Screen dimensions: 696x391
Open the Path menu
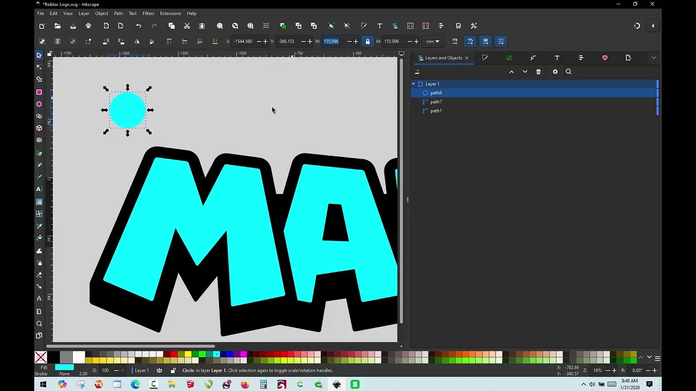[118, 13]
